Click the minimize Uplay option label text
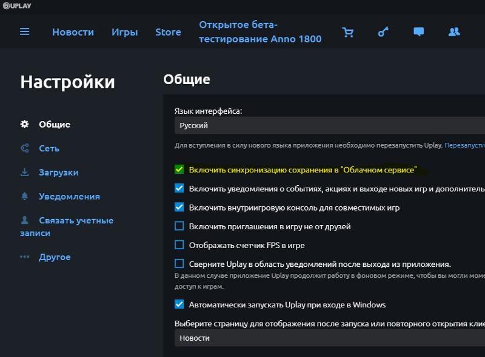 point(320,264)
